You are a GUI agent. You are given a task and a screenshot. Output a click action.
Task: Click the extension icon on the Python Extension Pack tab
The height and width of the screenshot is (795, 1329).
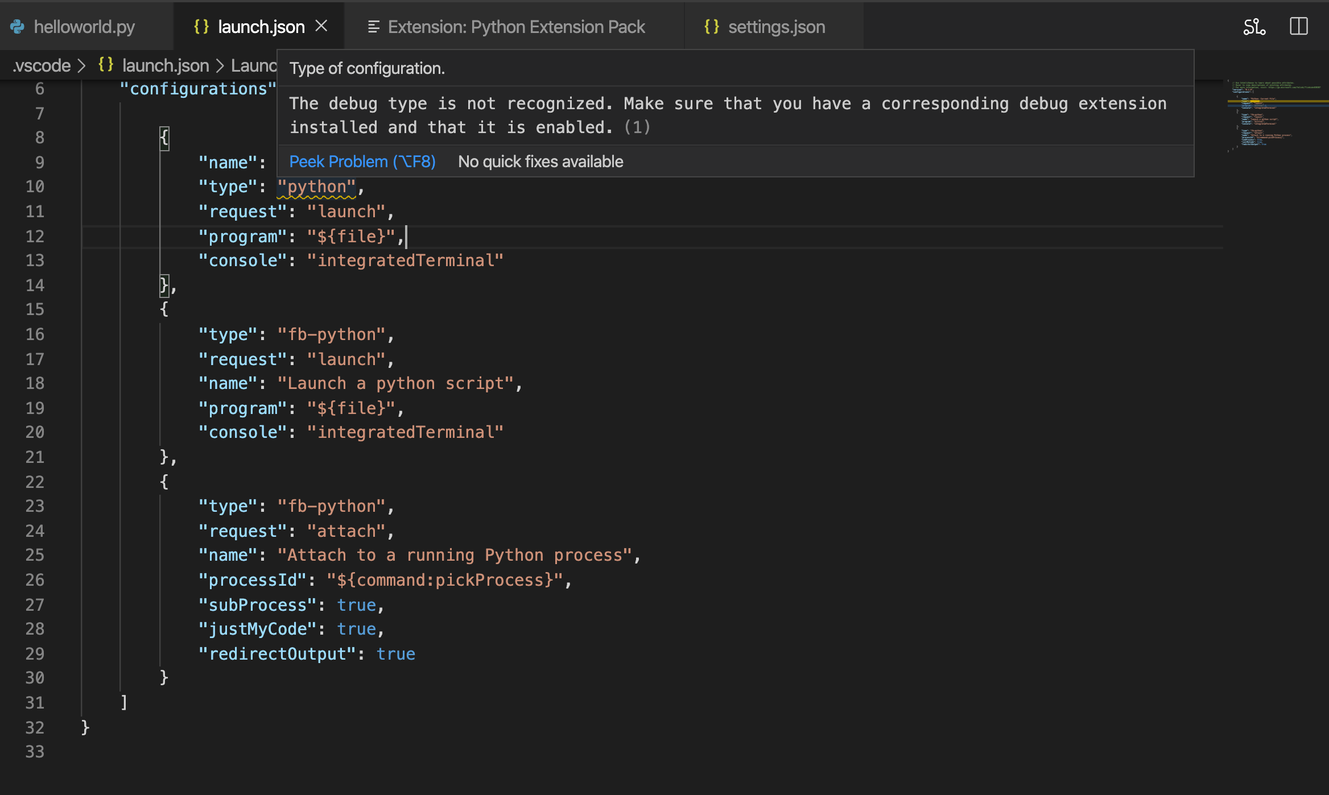coord(374,26)
